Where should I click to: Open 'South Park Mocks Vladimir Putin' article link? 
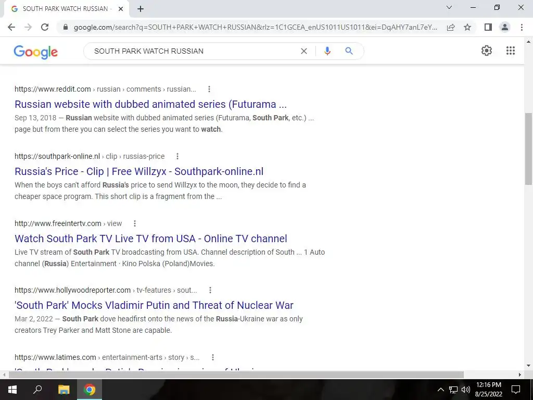[154, 305]
